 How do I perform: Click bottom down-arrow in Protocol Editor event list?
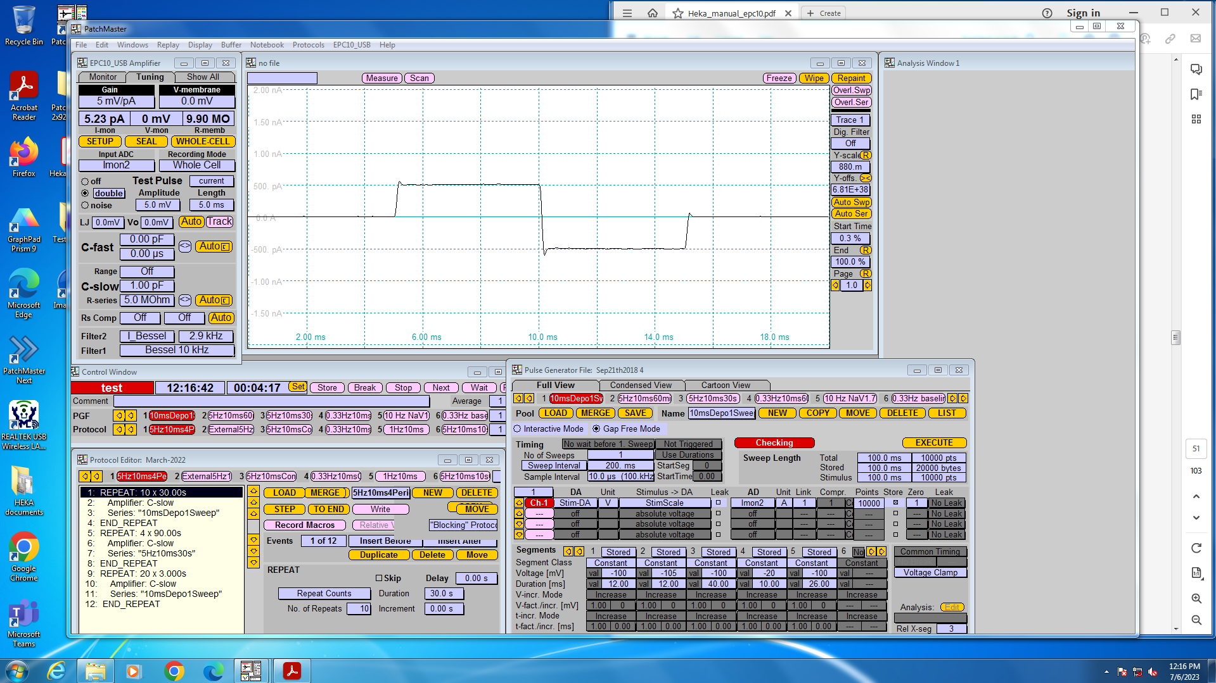point(253,563)
